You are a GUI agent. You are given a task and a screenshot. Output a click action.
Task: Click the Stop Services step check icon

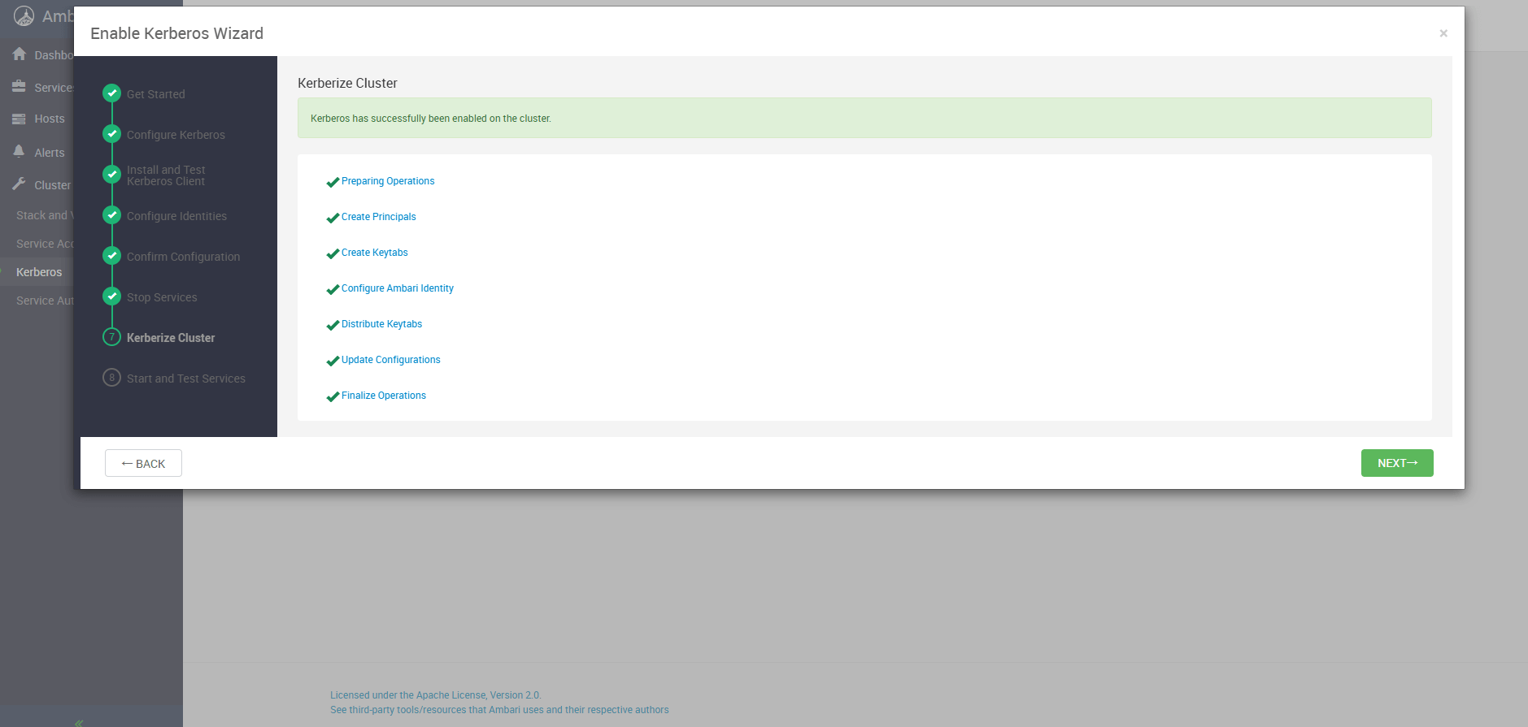[x=112, y=296]
